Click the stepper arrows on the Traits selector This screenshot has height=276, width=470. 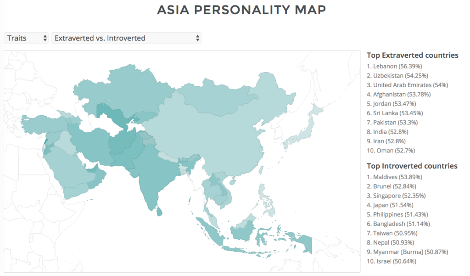coord(44,38)
